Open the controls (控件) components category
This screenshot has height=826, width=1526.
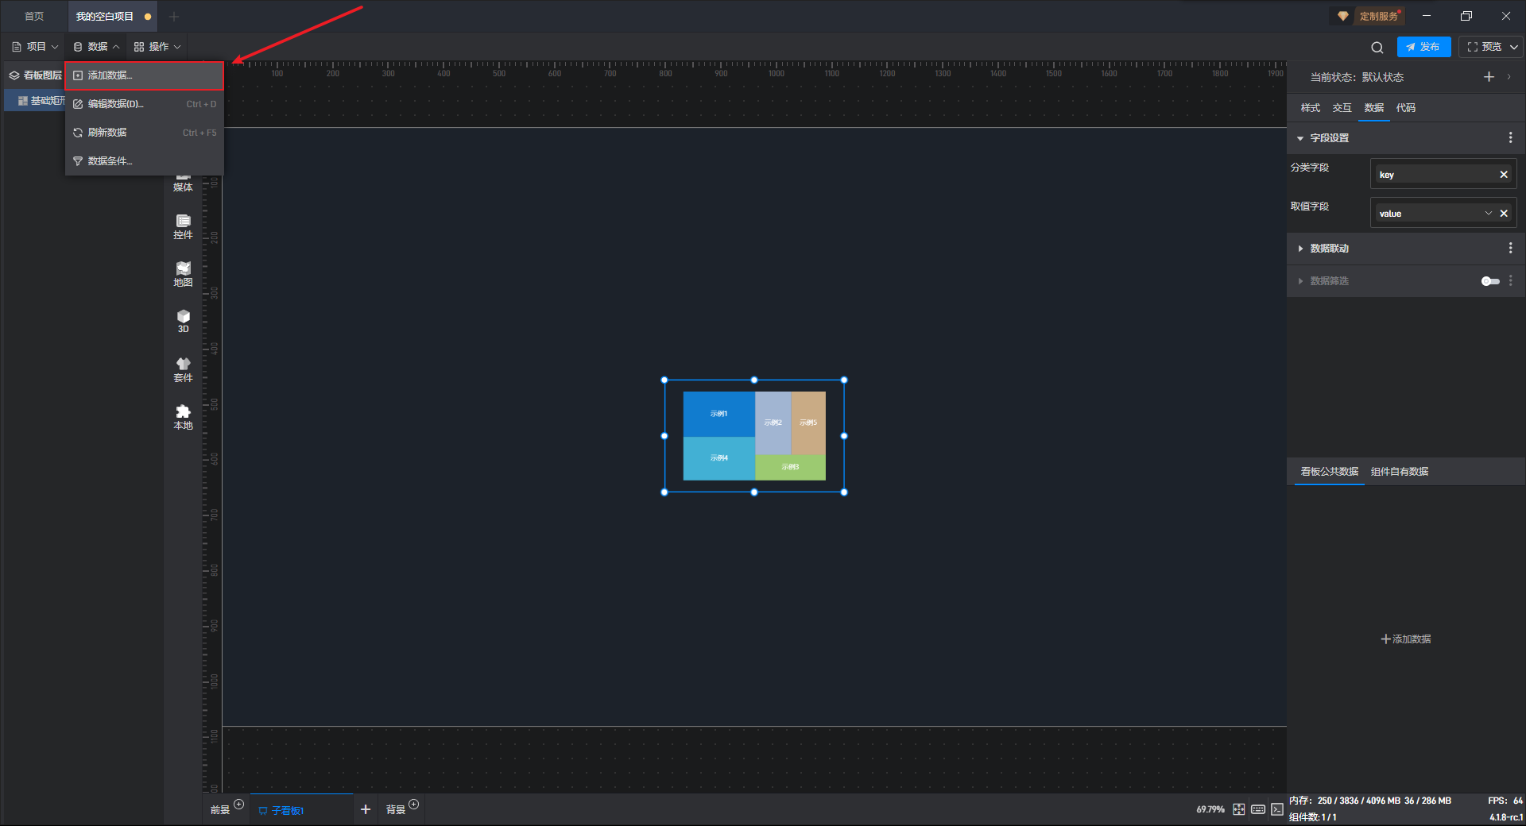click(x=183, y=226)
